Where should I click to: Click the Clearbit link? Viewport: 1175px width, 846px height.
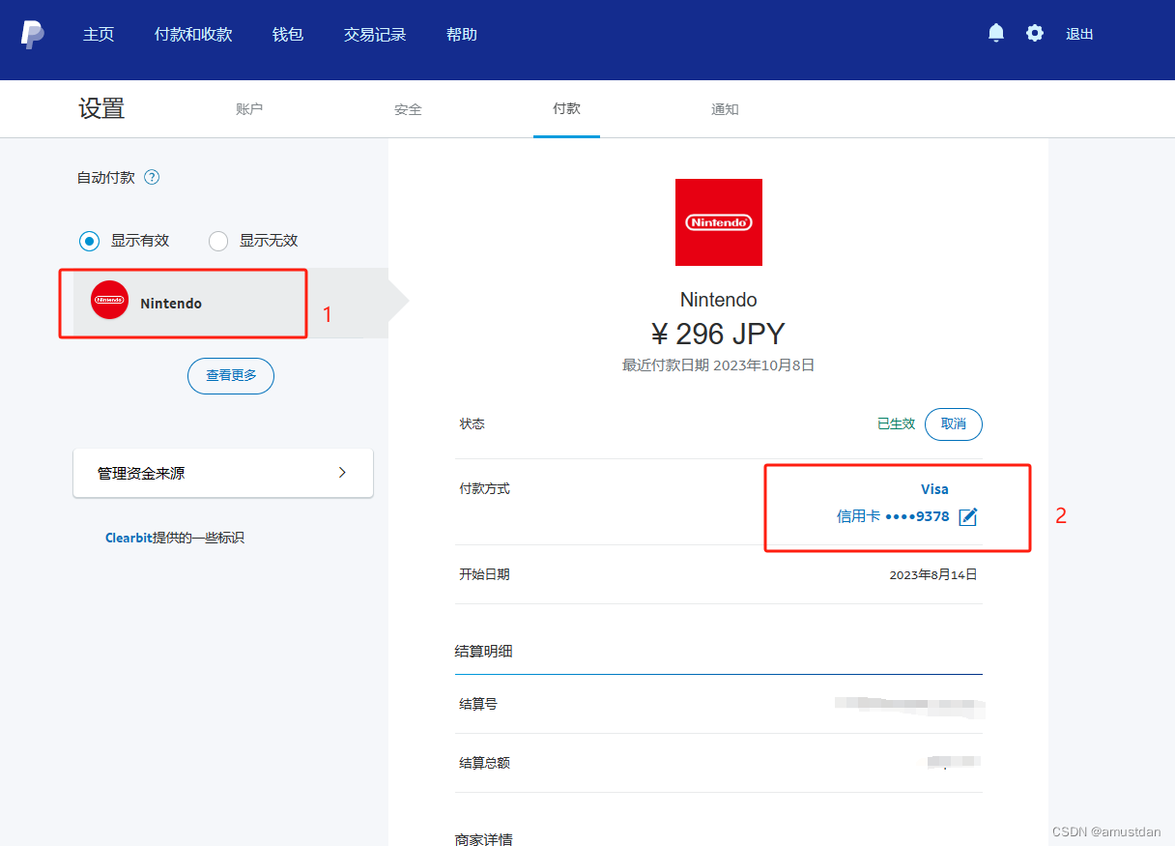point(129,538)
